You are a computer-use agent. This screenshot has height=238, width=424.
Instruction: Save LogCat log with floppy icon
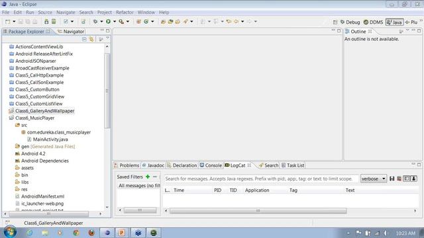392,178
